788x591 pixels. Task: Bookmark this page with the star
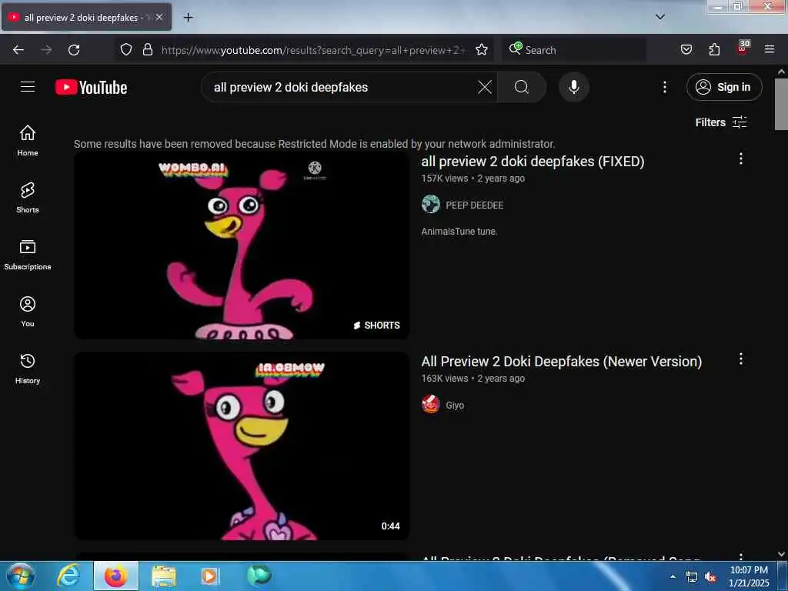pyautogui.click(x=482, y=49)
